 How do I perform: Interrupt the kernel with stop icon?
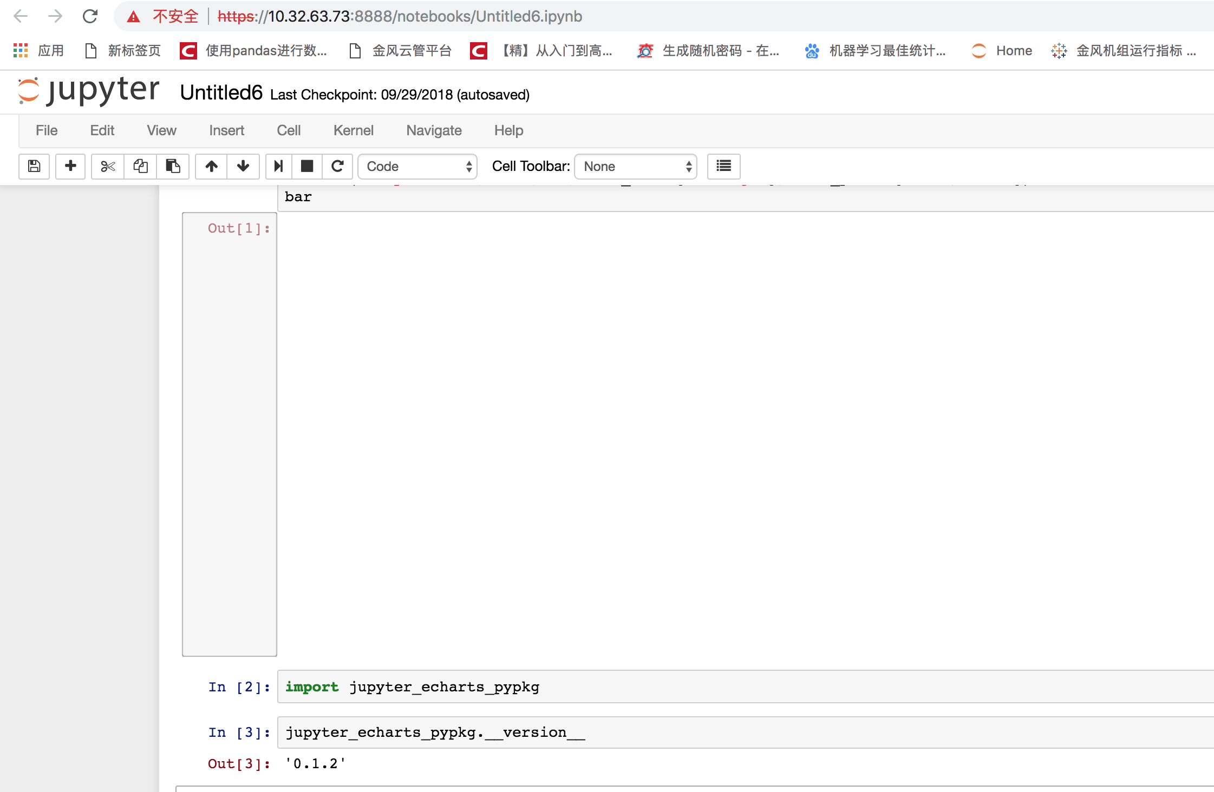click(306, 167)
